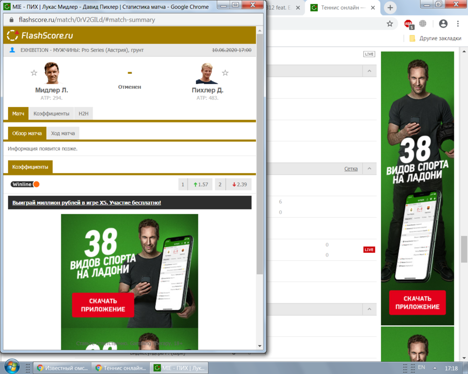
Task: Click the main browser window's scrollbar thumb
Action: coord(464,249)
